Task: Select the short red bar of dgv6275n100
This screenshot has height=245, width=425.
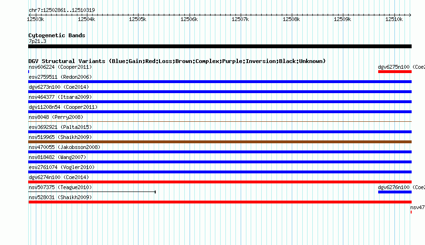Action: coord(395,72)
